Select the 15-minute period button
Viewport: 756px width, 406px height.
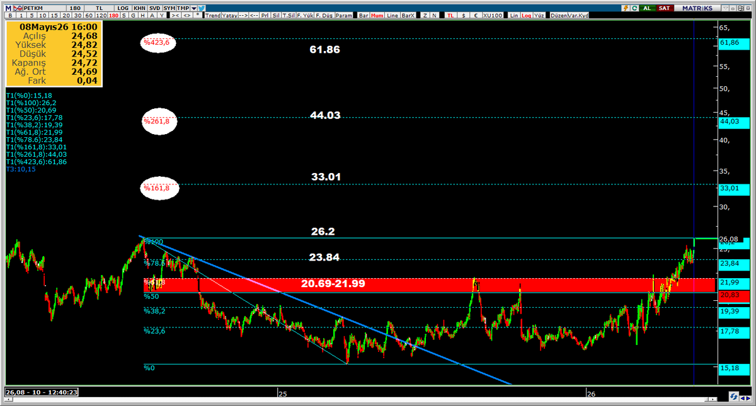[55, 15]
